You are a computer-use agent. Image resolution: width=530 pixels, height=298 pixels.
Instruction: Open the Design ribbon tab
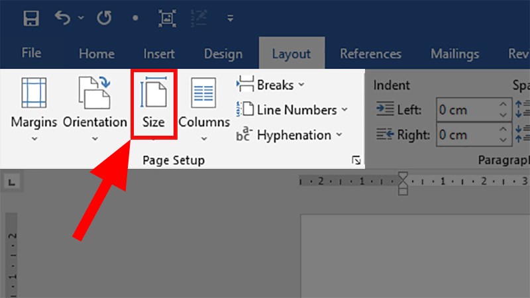(x=223, y=54)
